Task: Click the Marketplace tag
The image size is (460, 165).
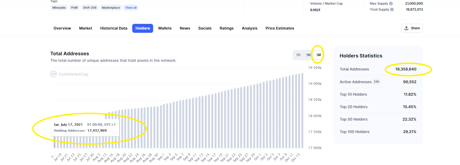Action: [111, 8]
